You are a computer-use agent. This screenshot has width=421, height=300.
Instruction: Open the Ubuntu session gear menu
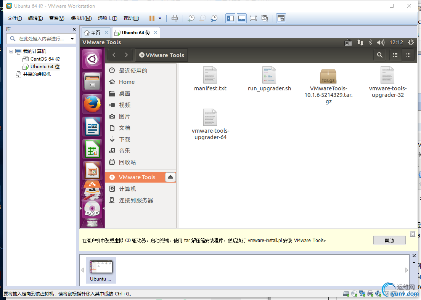[x=411, y=42]
